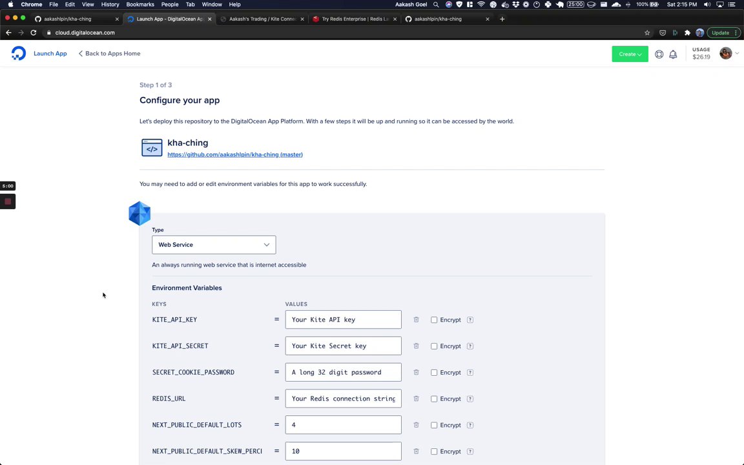Open Chrome's three-dot menu
This screenshot has width=744, height=465.
click(736, 33)
